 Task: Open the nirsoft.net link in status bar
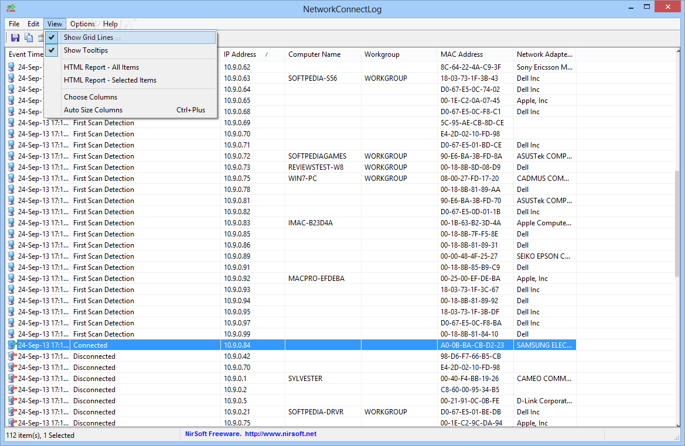click(x=281, y=434)
